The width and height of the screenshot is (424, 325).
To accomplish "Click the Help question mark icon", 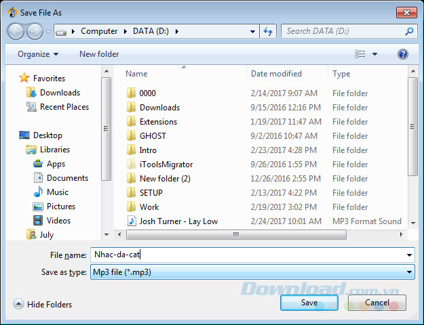I will click(403, 54).
